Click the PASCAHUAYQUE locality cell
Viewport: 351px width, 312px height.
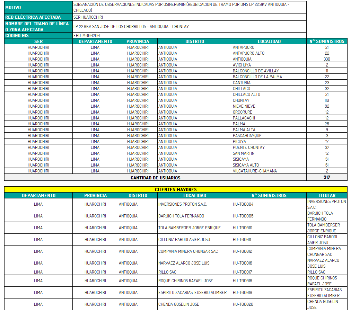click(247, 136)
